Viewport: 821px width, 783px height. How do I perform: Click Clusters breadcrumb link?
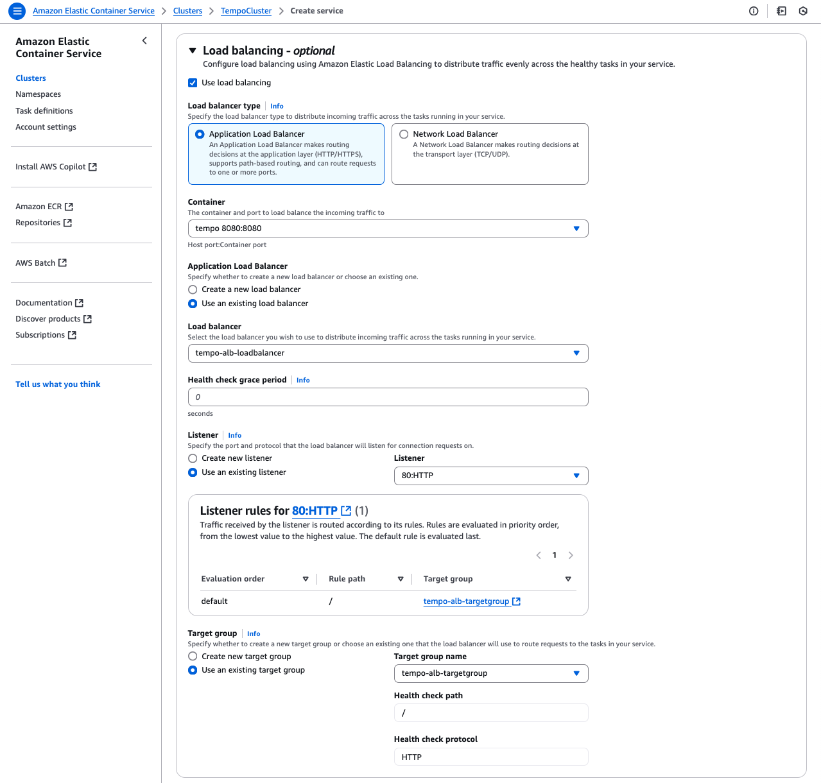[187, 11]
